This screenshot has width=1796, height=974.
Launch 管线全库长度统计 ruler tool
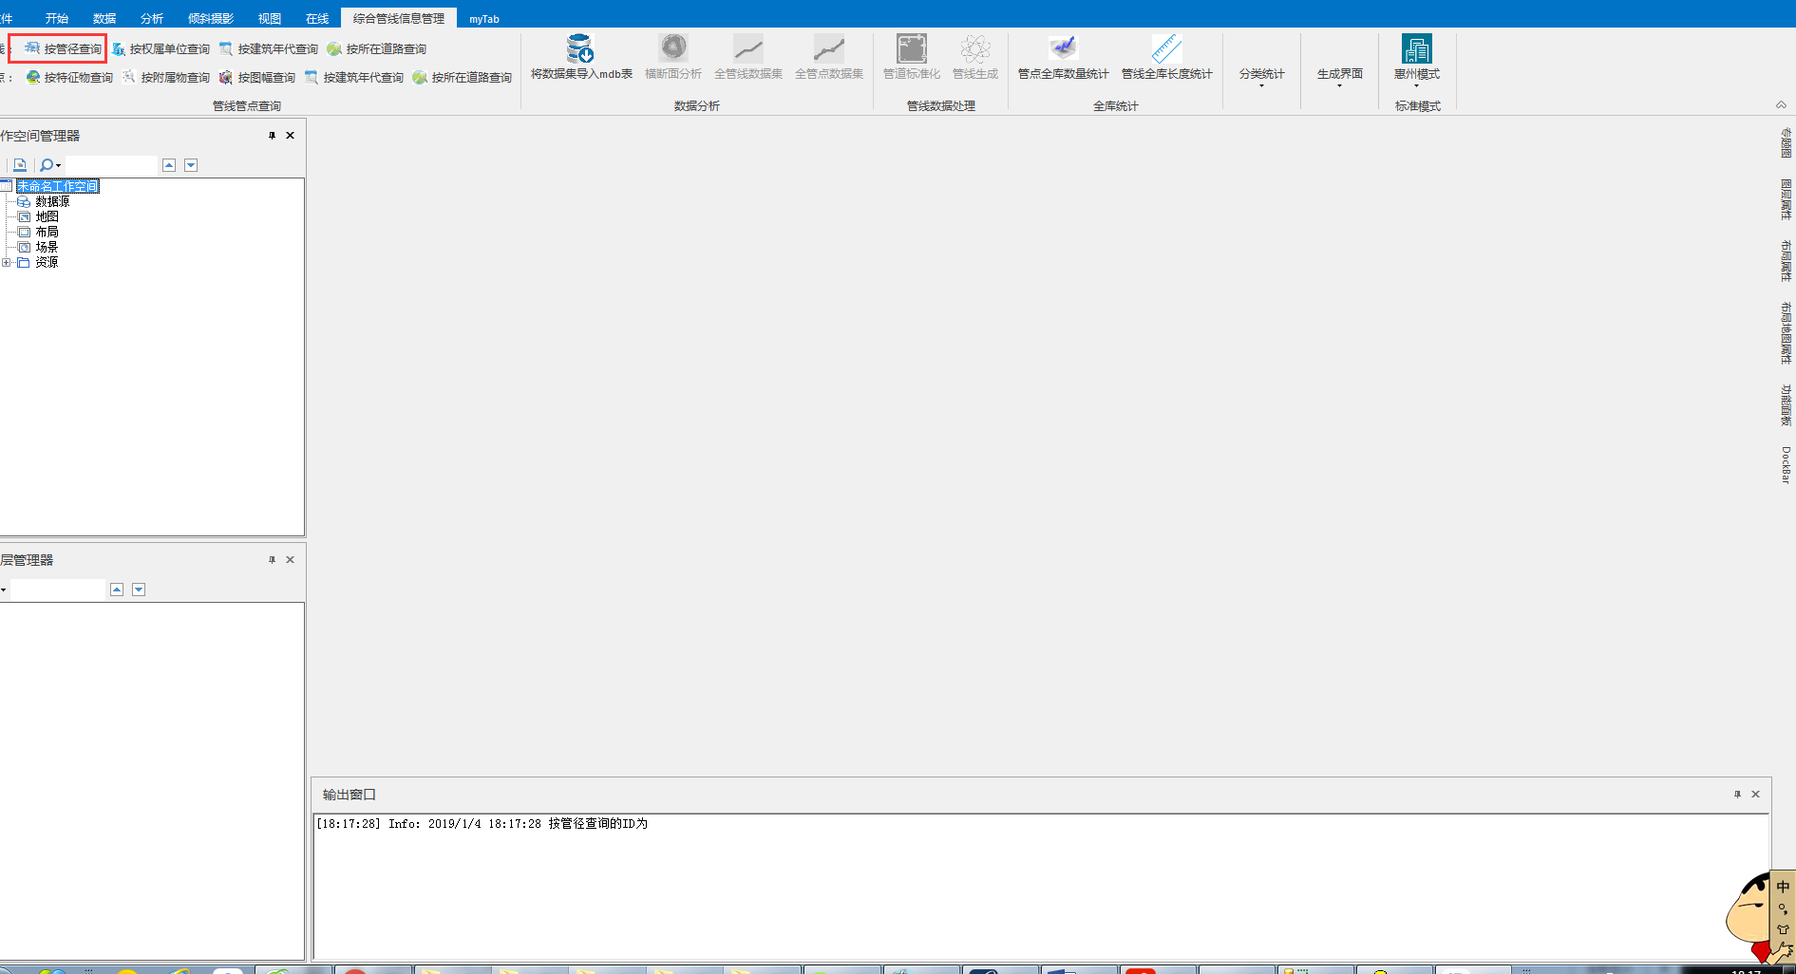click(1166, 57)
